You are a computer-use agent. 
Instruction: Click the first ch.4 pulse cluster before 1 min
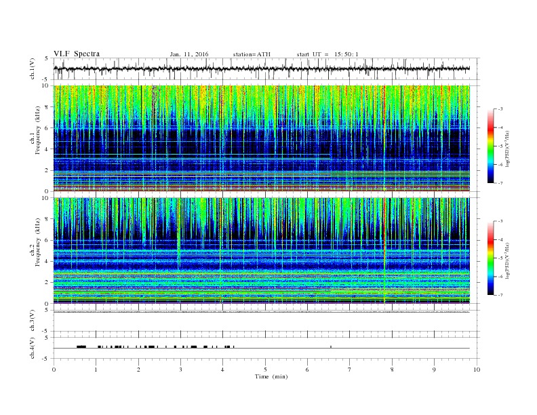click(81, 347)
